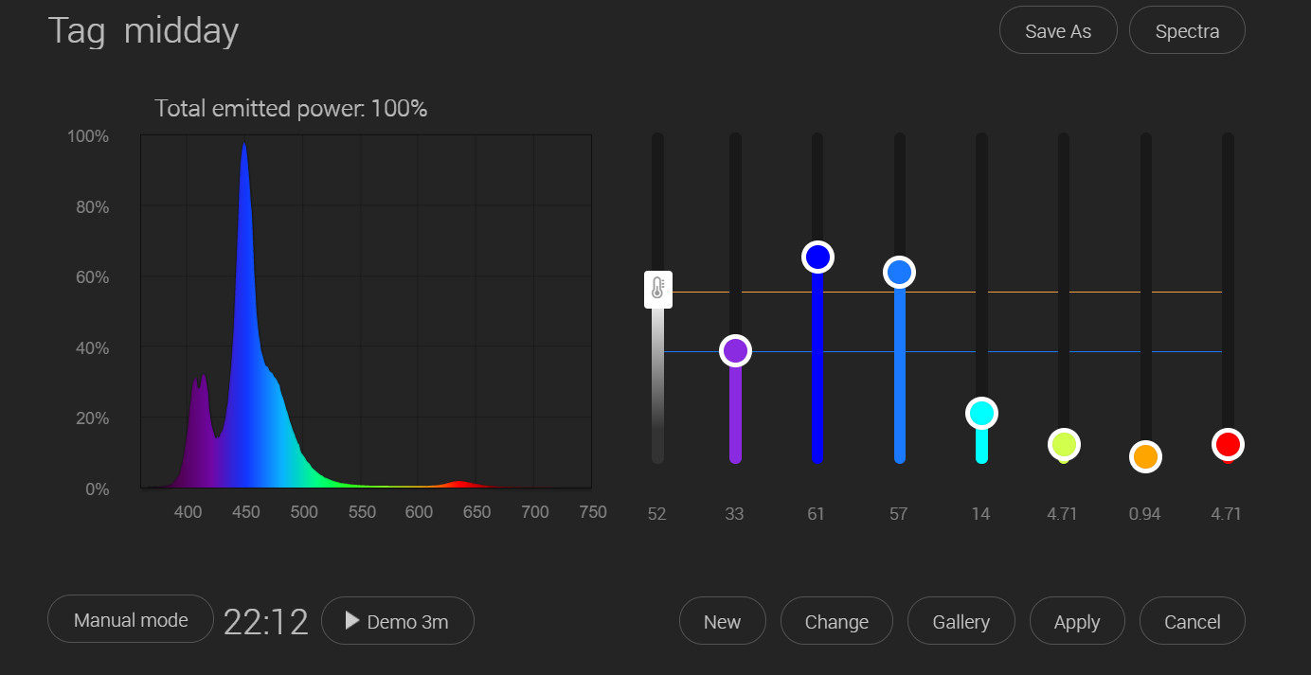Click the orange channel slider knob

pos(1145,457)
